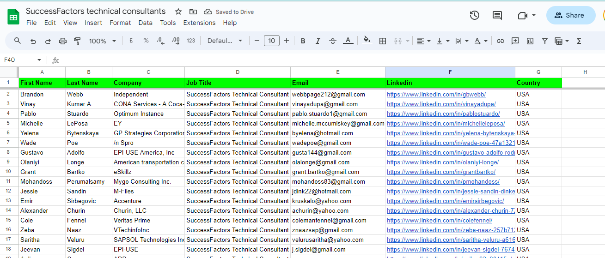Open the fill color picker
This screenshot has width=605, height=258.
point(367,41)
